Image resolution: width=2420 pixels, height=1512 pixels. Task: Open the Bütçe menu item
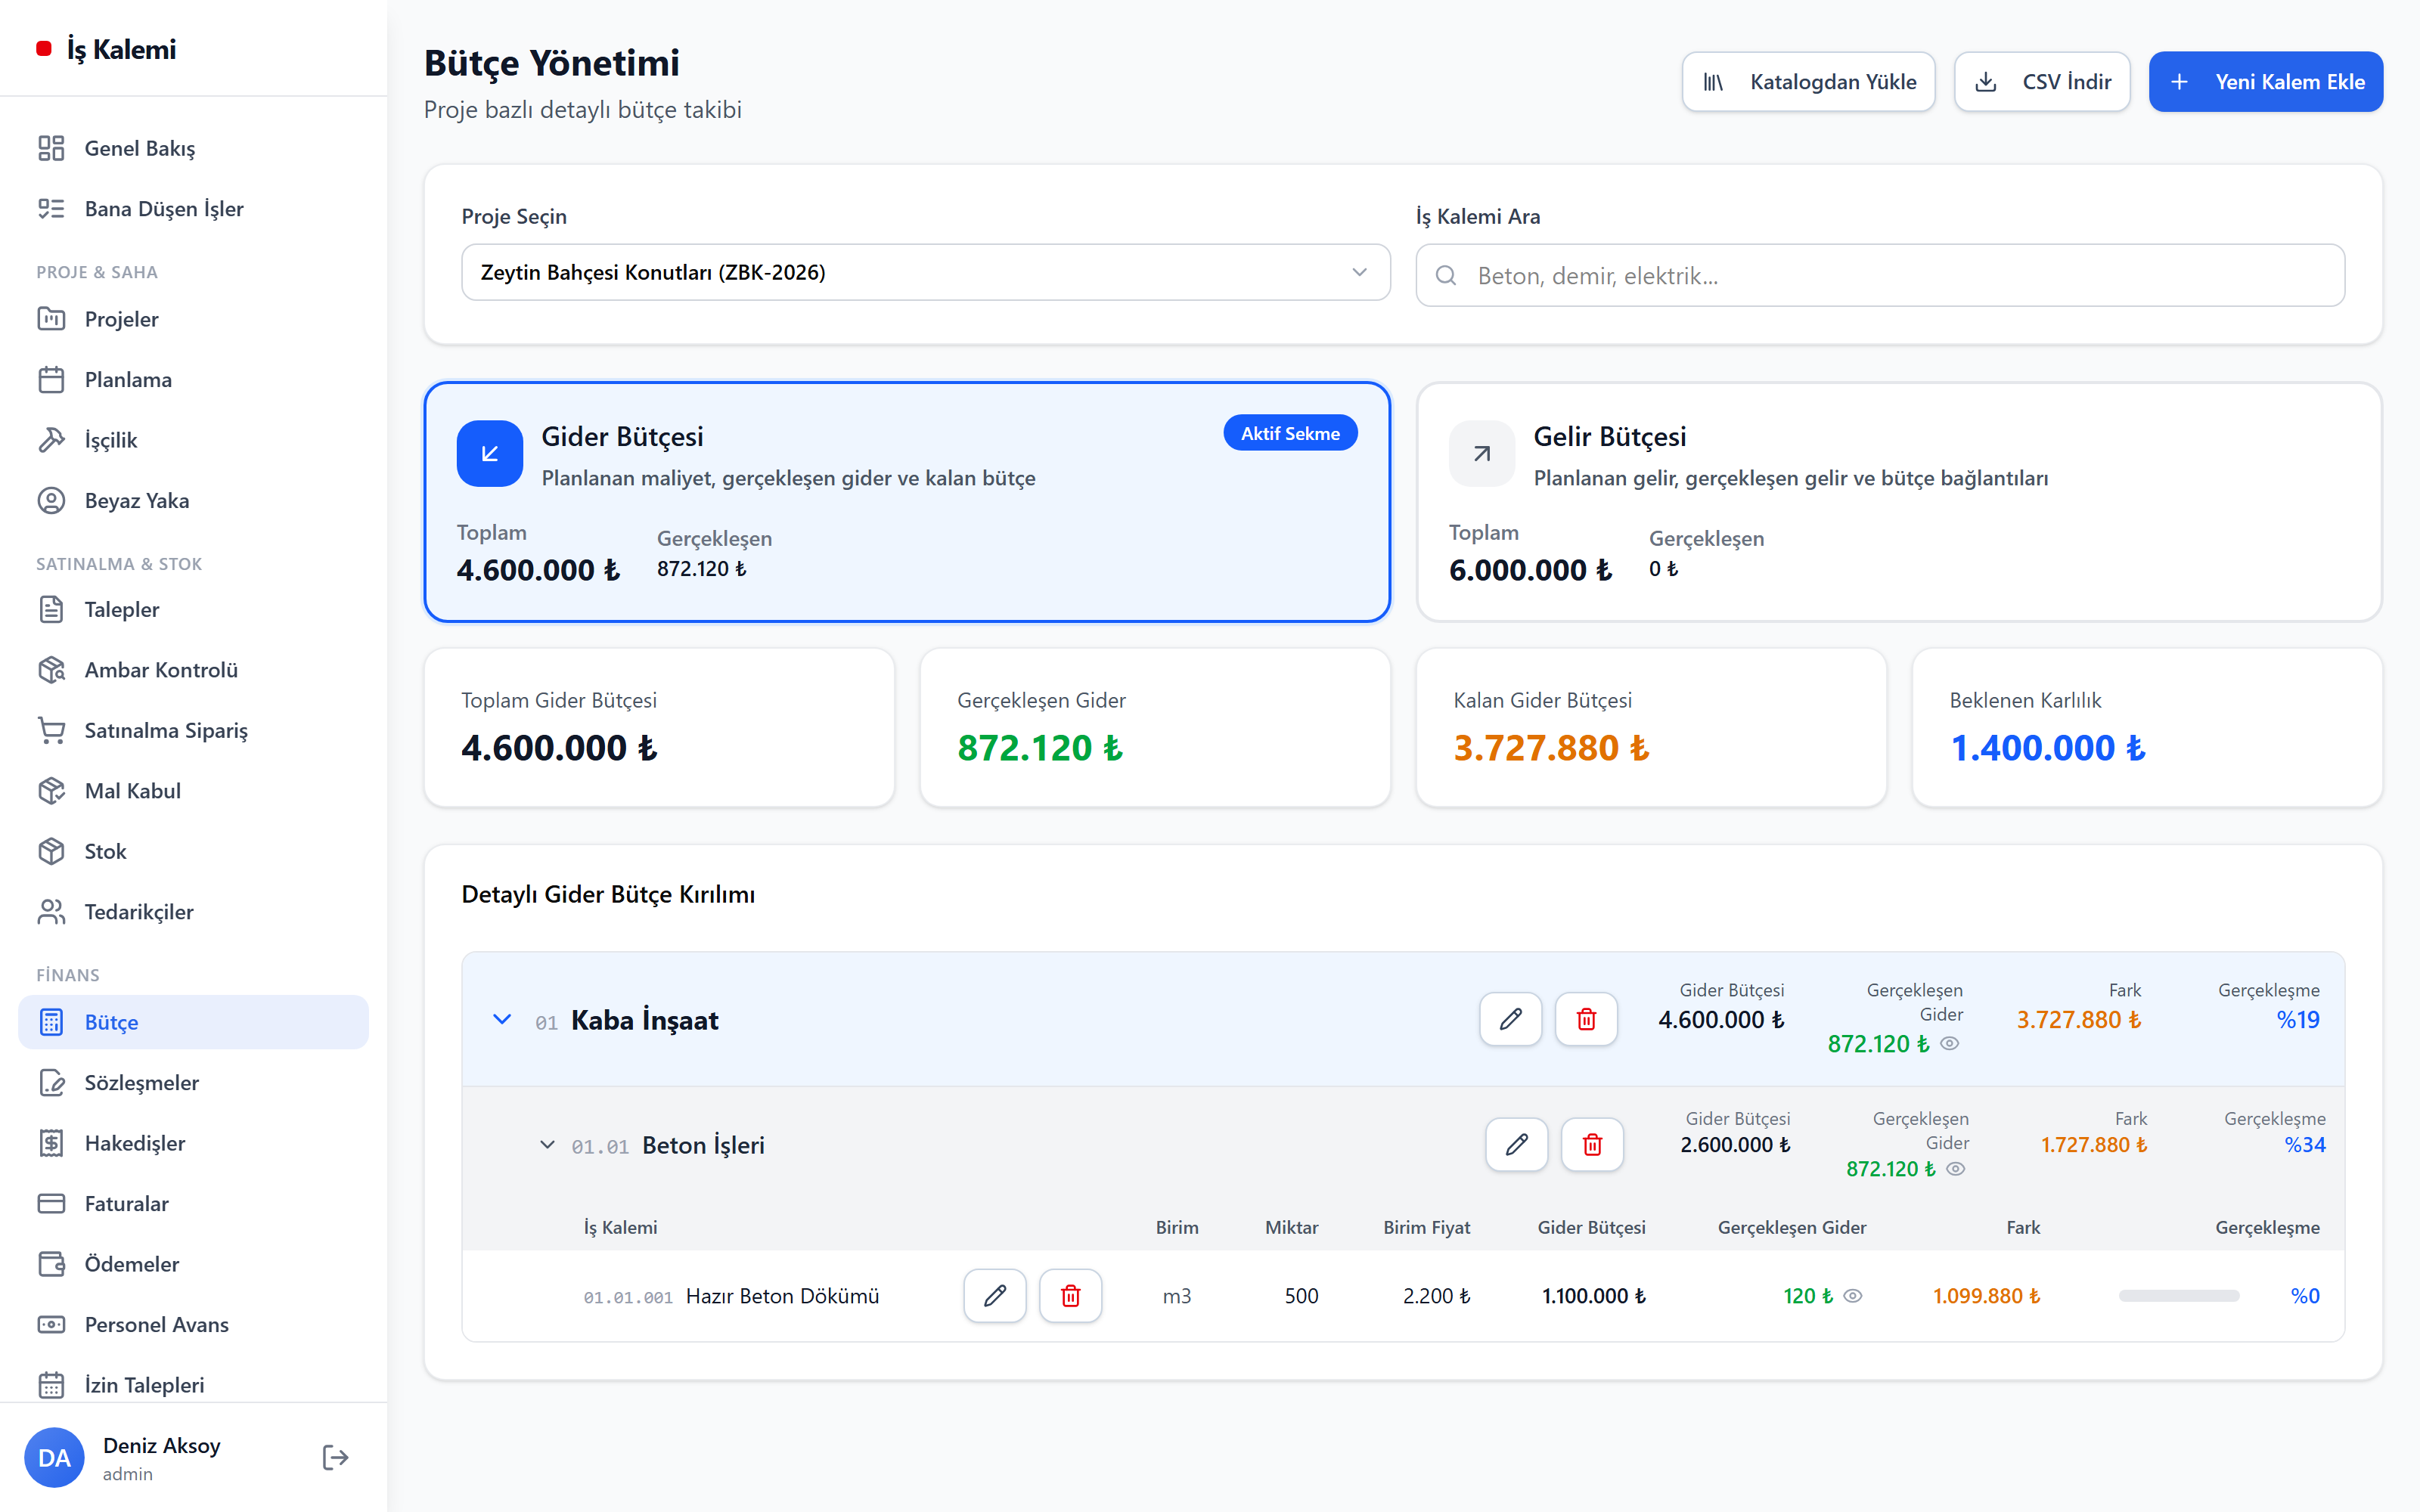[193, 1022]
